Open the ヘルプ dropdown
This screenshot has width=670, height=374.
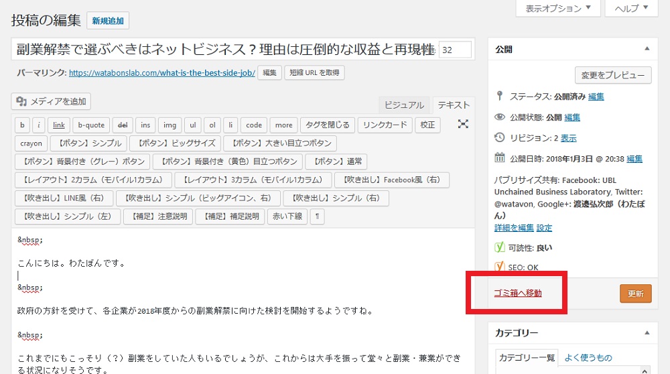click(x=632, y=8)
